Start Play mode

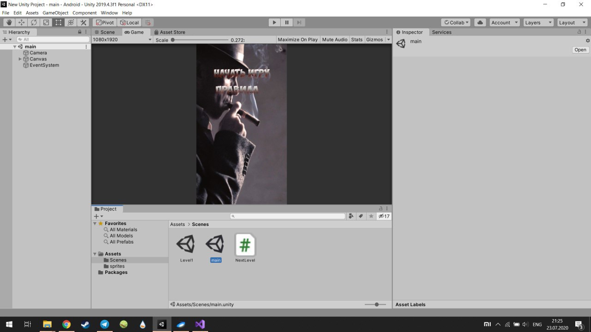click(274, 23)
